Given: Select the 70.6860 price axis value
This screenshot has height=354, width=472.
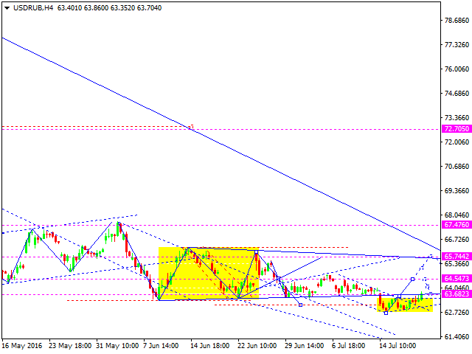Looking at the screenshot, I should pos(457,167).
